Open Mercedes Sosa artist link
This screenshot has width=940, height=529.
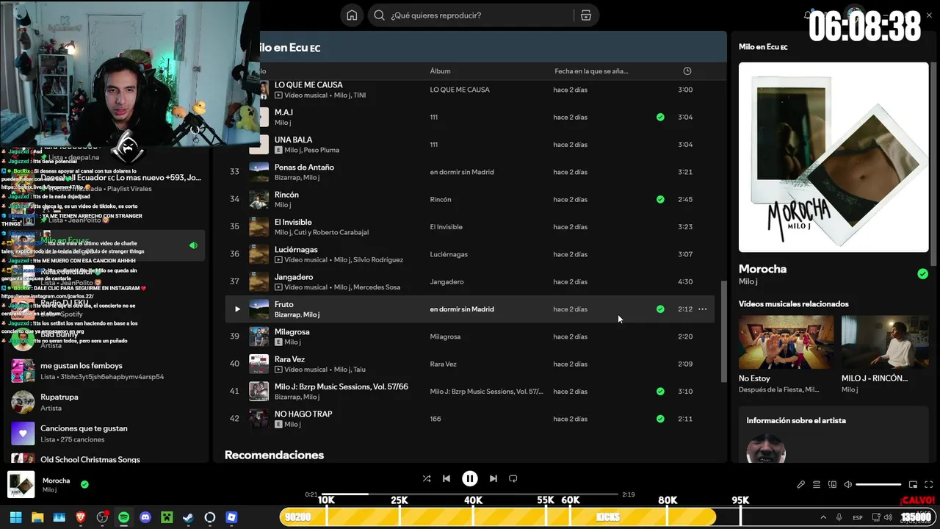(x=377, y=287)
